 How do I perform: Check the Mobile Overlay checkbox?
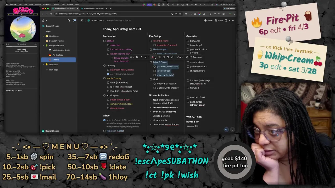(x=104, y=78)
